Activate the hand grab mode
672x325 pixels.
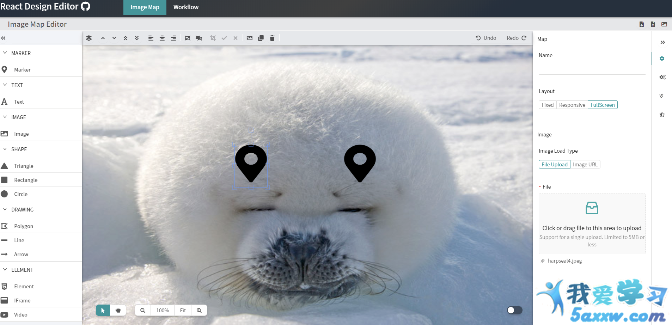(x=118, y=311)
